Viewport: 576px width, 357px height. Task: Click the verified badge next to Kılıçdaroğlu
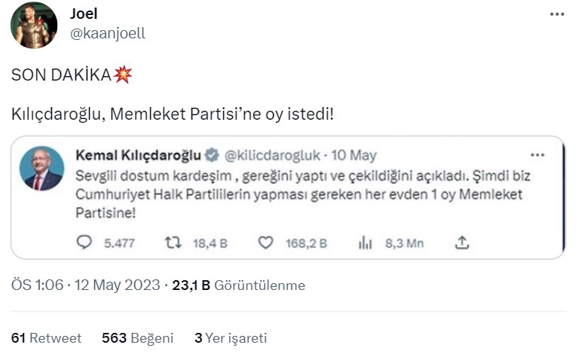(213, 156)
